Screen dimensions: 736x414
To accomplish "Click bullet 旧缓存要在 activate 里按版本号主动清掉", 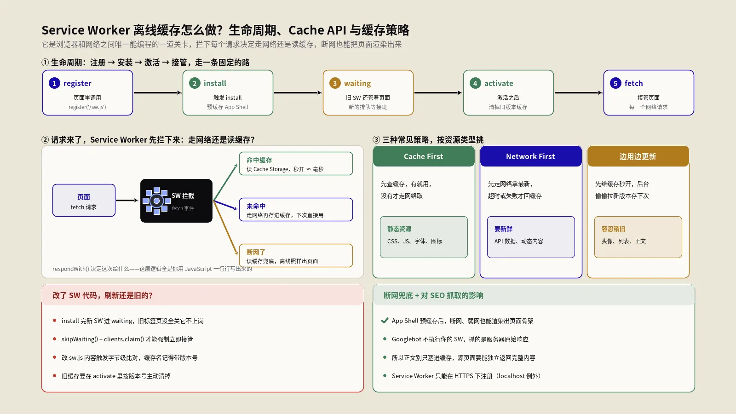I will click(x=116, y=376).
